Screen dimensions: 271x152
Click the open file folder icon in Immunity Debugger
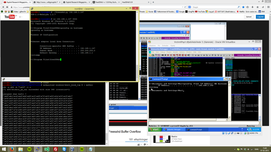click(151, 55)
